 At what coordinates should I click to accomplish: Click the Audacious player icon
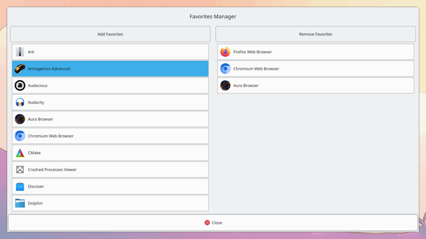(x=20, y=85)
